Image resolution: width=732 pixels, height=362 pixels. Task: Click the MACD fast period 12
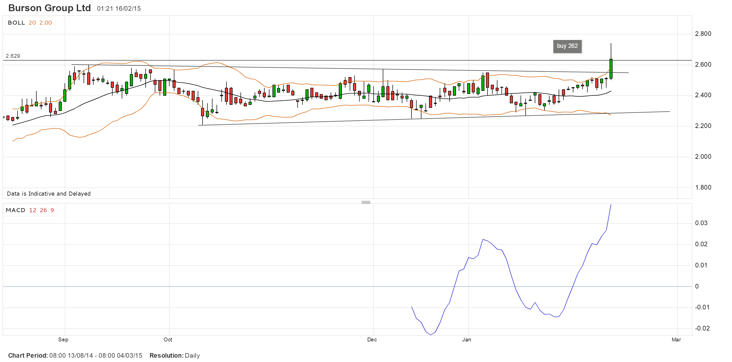pyautogui.click(x=33, y=210)
